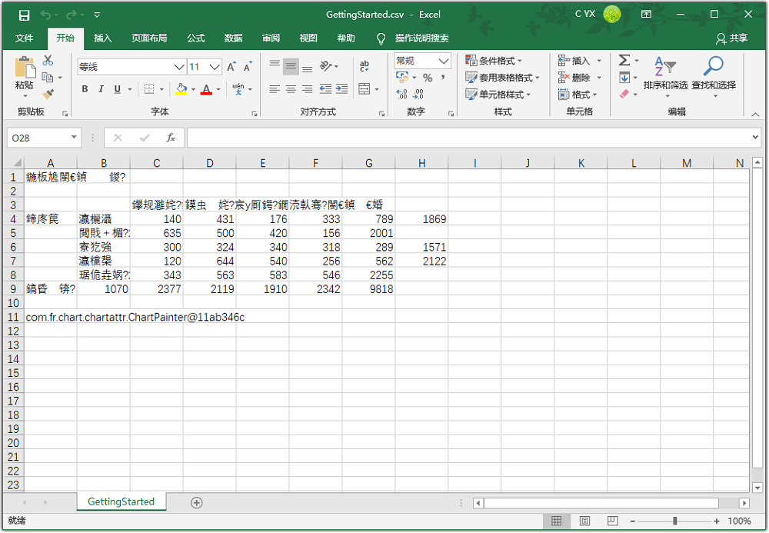The height and width of the screenshot is (533, 769).
Task: Open the 查找和选择 find and select menu
Action: pos(714,76)
